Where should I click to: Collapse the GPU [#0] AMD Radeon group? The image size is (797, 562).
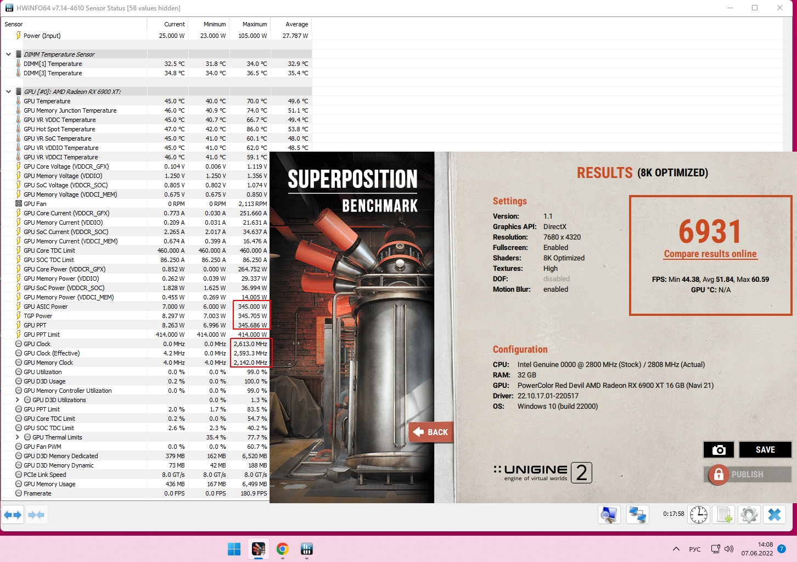(8, 92)
